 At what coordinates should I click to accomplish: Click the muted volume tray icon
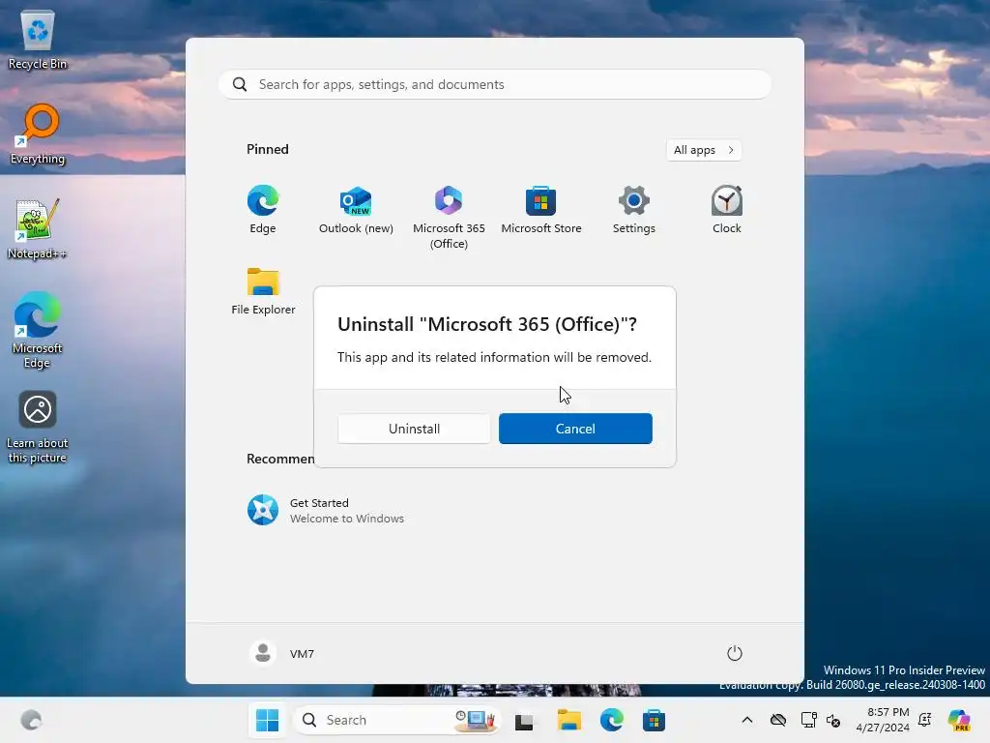tap(833, 720)
